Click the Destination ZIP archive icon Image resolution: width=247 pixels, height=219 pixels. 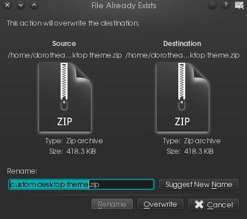click(182, 97)
